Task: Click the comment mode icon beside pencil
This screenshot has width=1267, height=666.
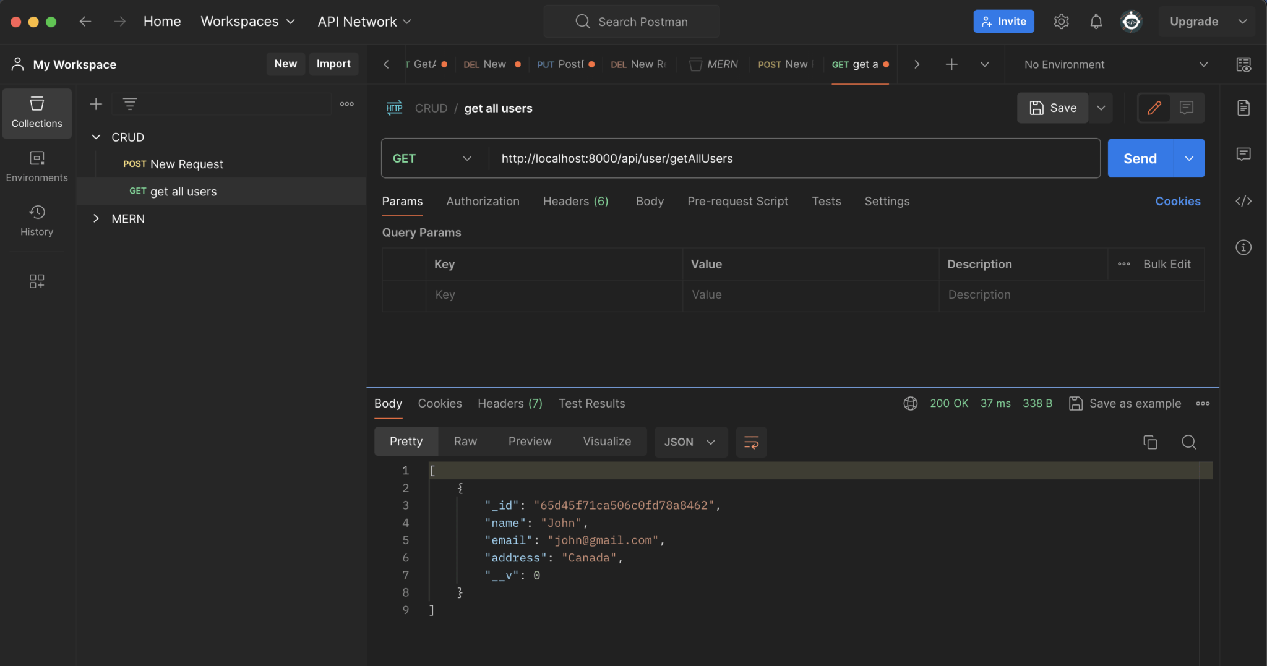Action: (x=1186, y=108)
